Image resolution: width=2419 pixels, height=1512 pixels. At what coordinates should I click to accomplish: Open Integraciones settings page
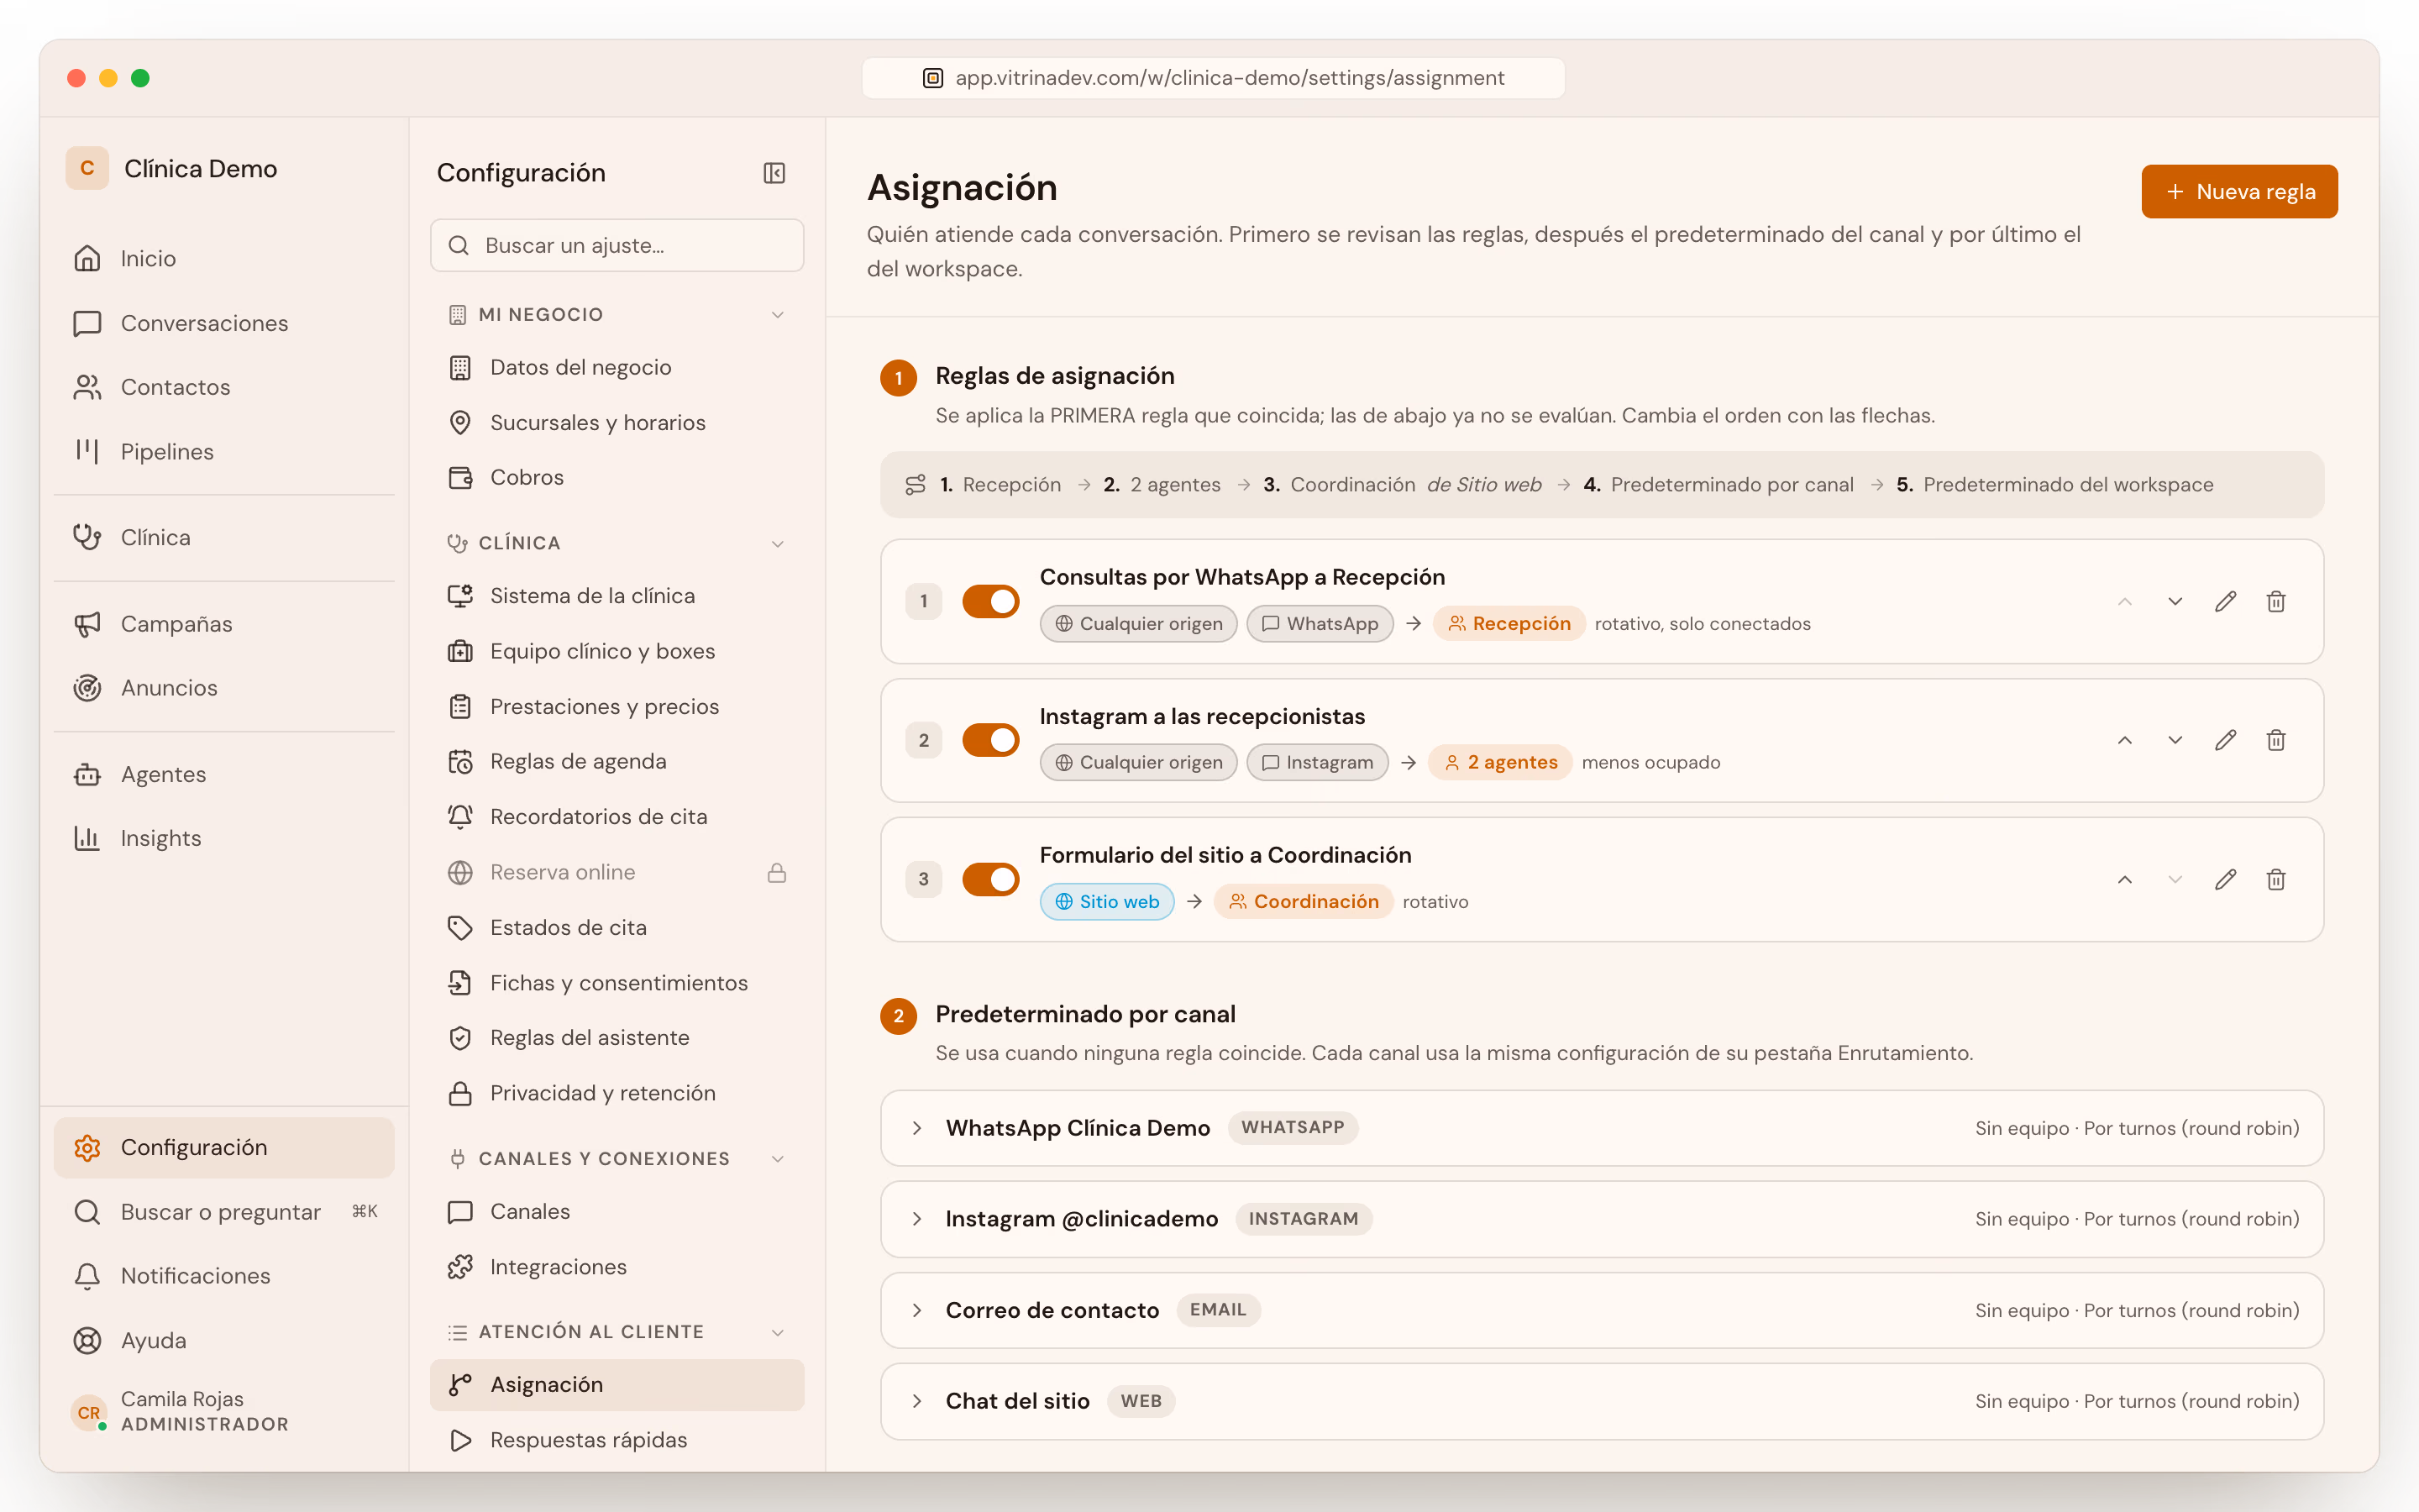(617, 1266)
